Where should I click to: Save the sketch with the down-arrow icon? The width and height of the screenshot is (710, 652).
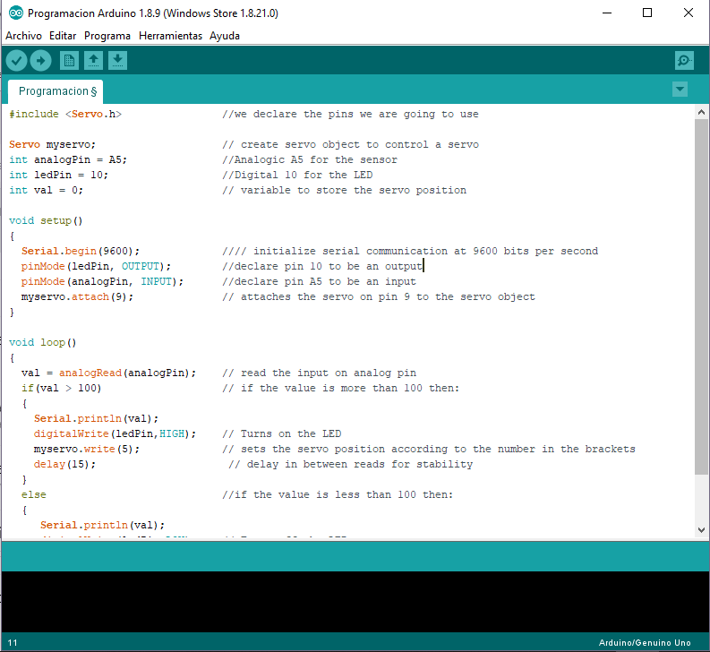click(x=117, y=60)
